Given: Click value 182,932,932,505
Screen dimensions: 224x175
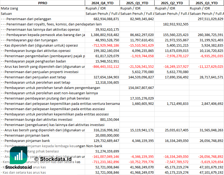Looking at the screenshot, I should click(175, 24).
